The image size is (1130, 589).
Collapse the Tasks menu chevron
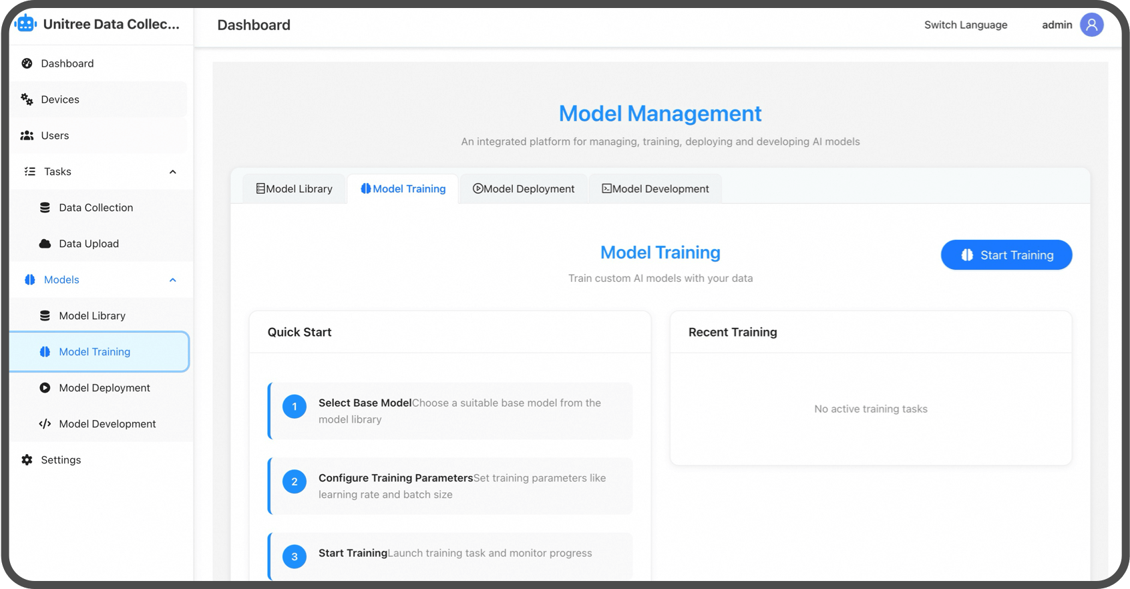click(x=173, y=172)
